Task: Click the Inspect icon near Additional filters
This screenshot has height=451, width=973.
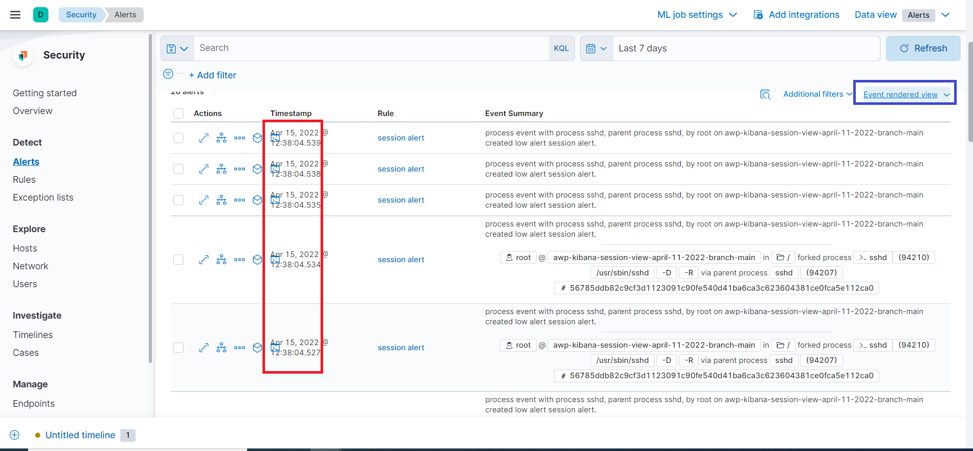Action: click(x=765, y=94)
